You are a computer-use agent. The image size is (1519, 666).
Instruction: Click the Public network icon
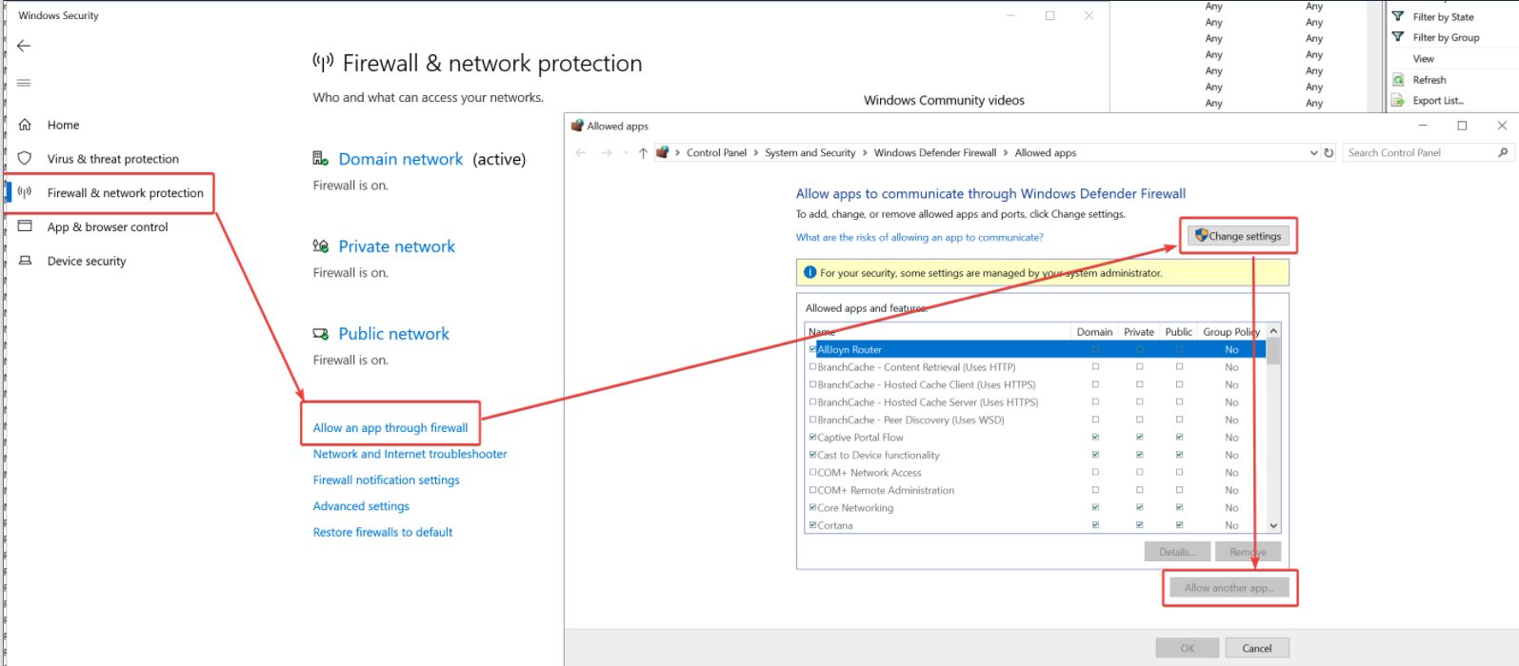[x=321, y=333]
